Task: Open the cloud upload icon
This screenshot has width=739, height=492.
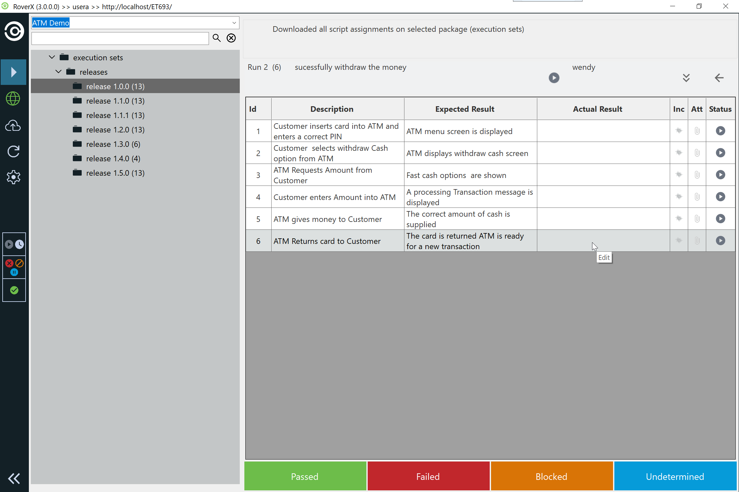Action: tap(13, 126)
